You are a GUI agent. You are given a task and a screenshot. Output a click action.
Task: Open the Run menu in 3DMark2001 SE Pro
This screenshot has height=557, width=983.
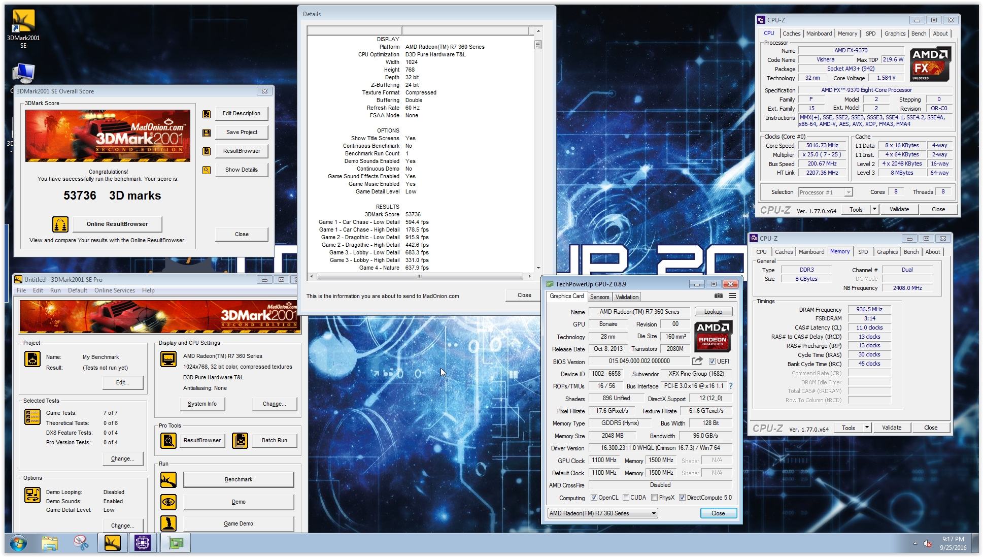point(55,290)
